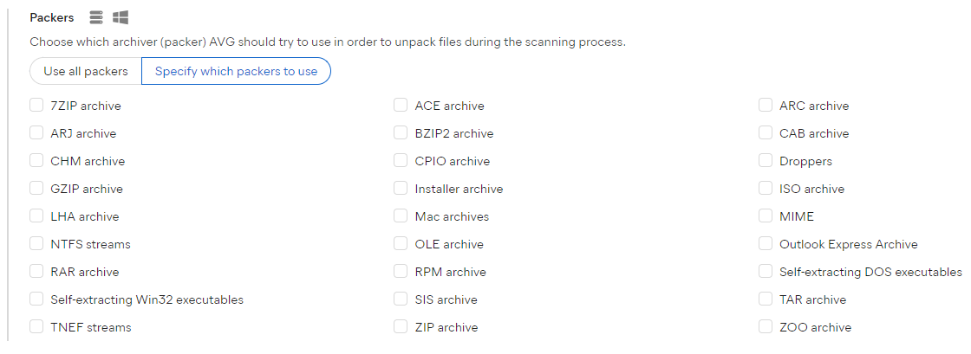Check the Mac archives option

coord(401,216)
